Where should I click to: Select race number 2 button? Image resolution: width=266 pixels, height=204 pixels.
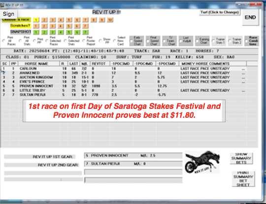click(44, 20)
